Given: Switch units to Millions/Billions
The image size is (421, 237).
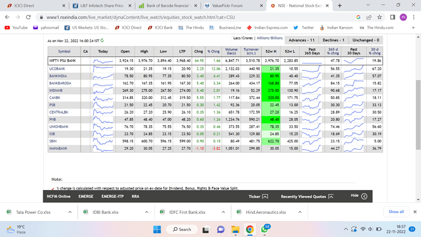Looking at the screenshot, I should point(270,38).
